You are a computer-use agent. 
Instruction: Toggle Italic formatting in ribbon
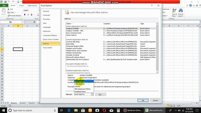pyautogui.click(x=28, y=15)
